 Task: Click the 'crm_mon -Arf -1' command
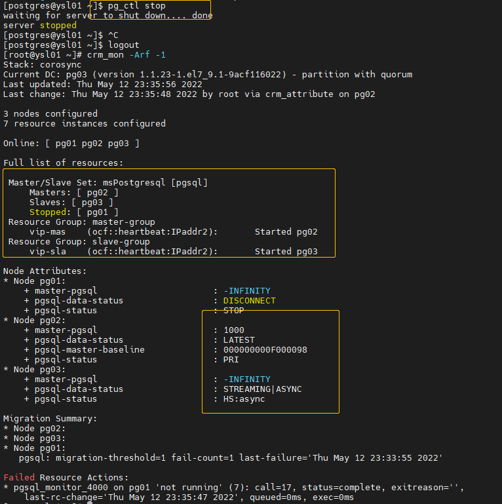click(x=126, y=55)
